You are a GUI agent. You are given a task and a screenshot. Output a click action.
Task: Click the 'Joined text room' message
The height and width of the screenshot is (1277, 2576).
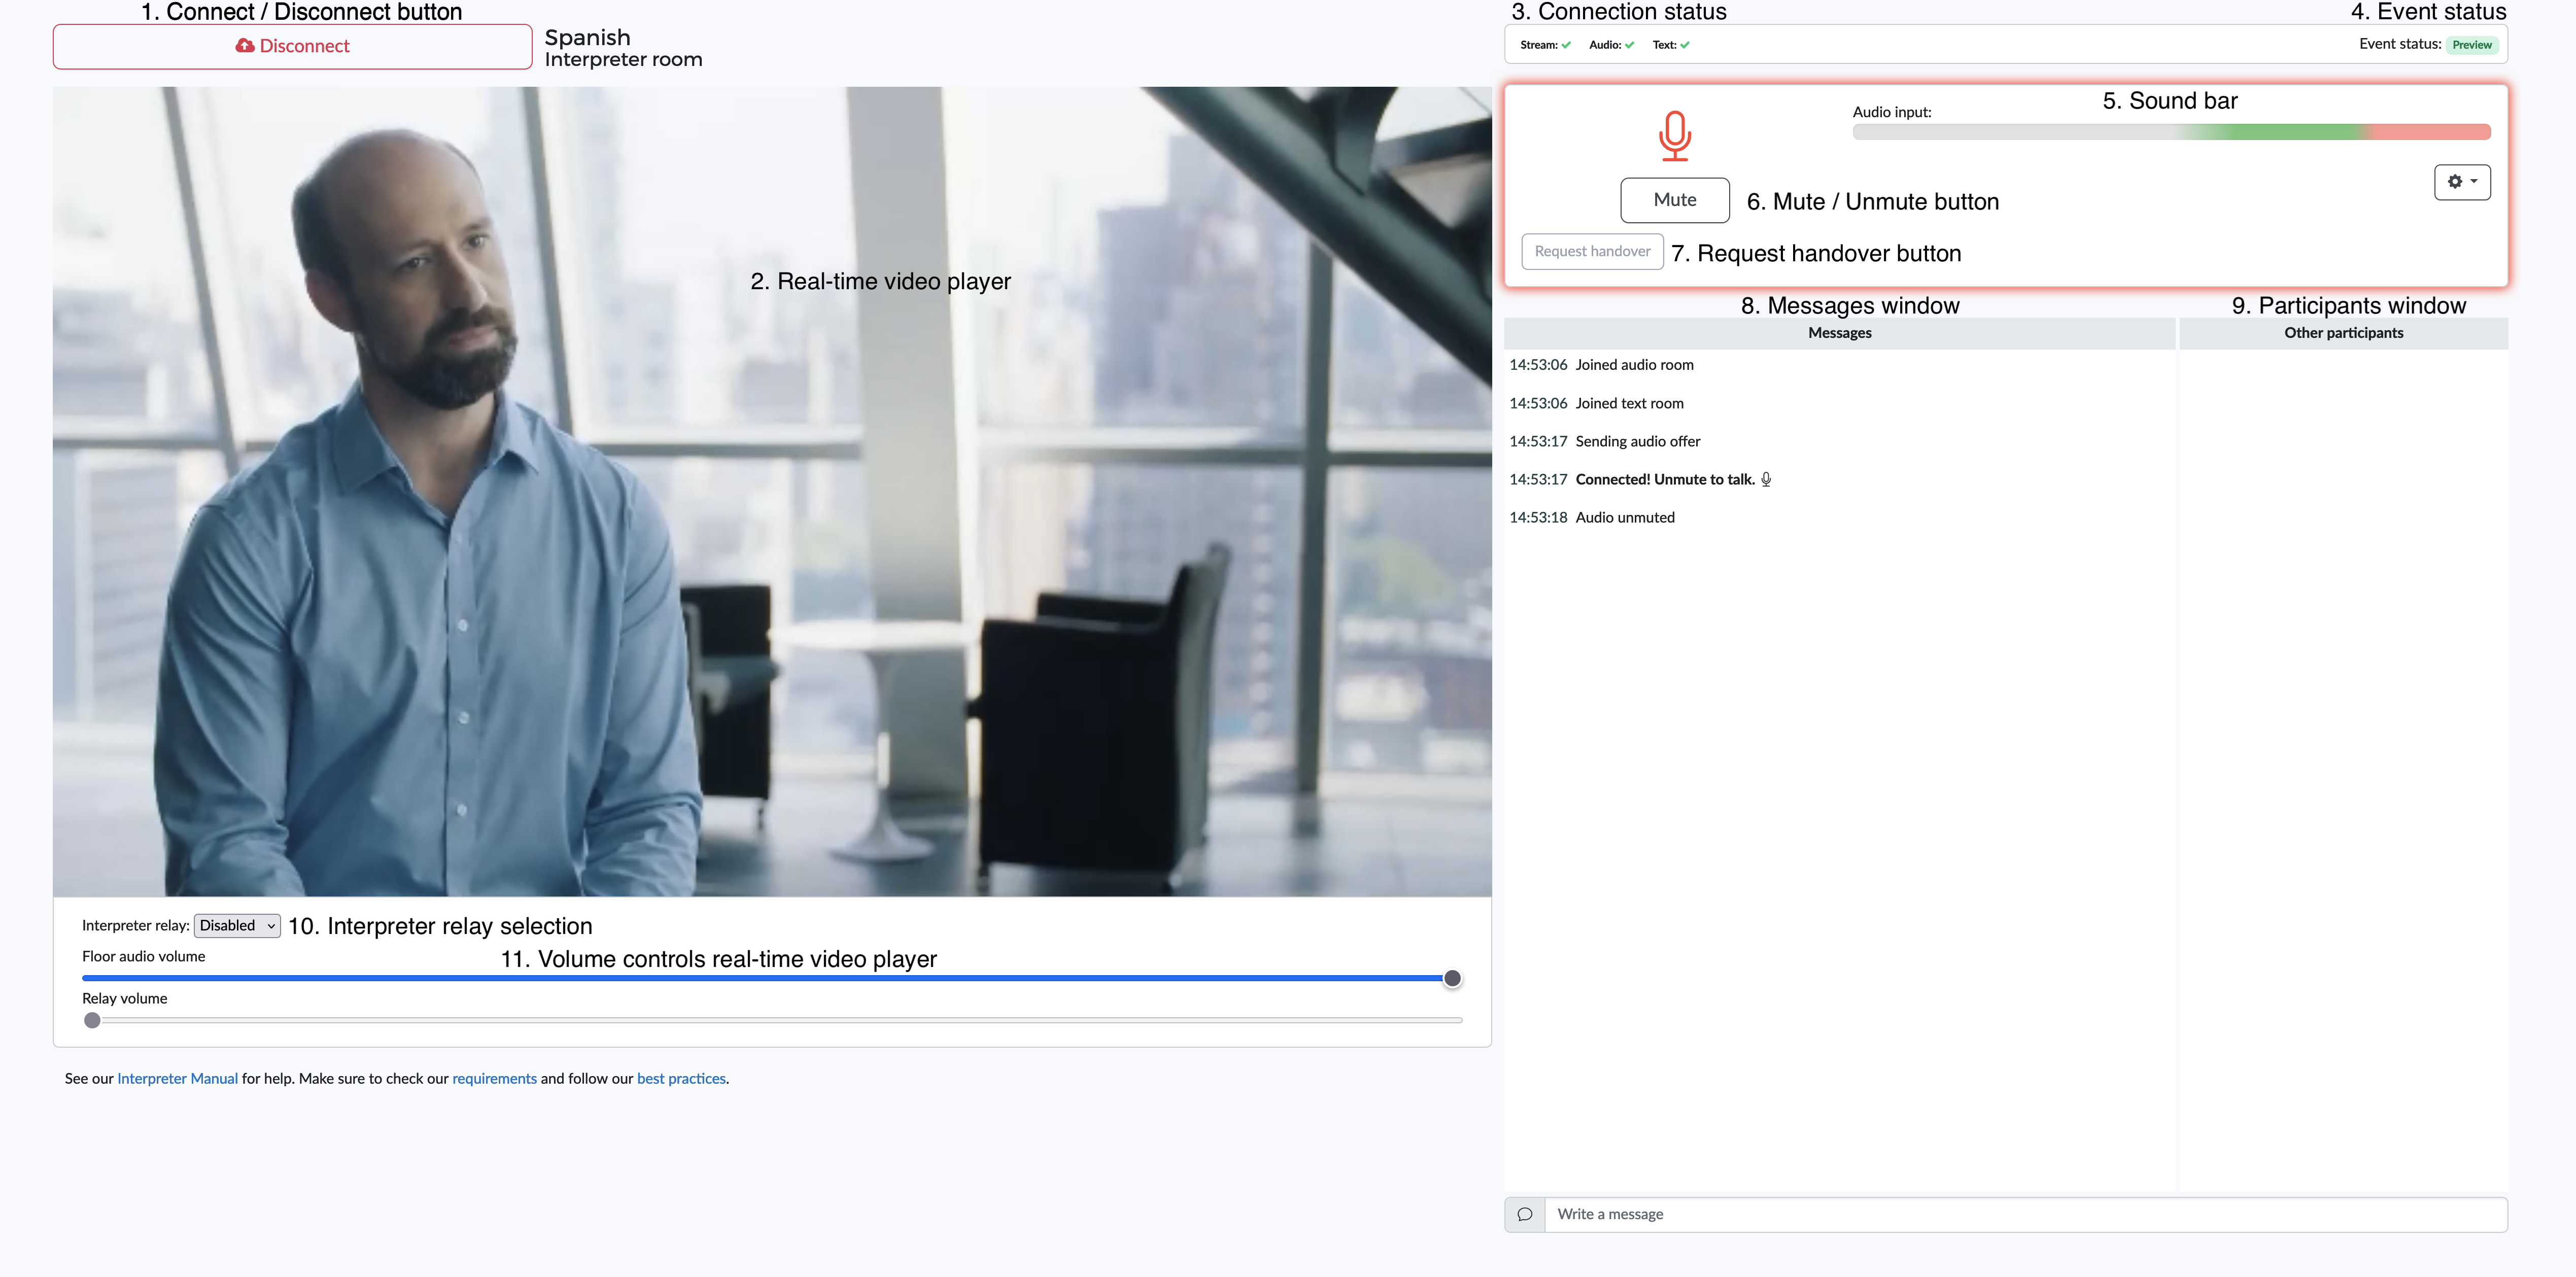(x=1629, y=403)
